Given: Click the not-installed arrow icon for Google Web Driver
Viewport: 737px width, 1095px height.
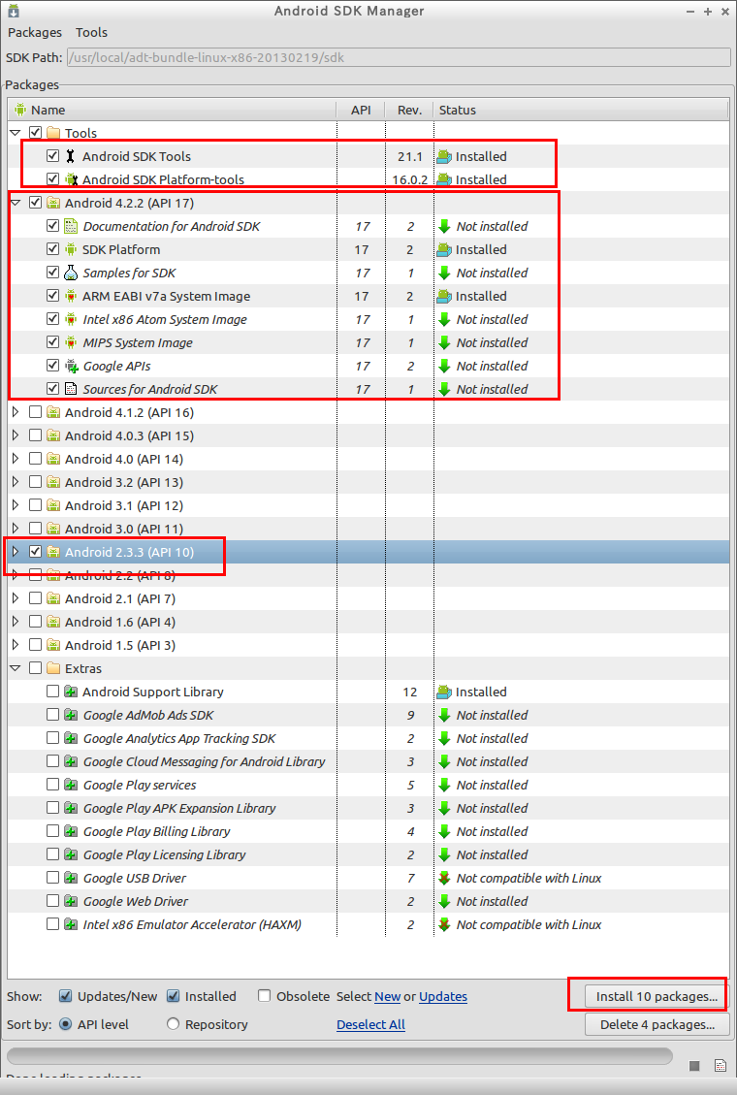Looking at the screenshot, I should [x=444, y=902].
